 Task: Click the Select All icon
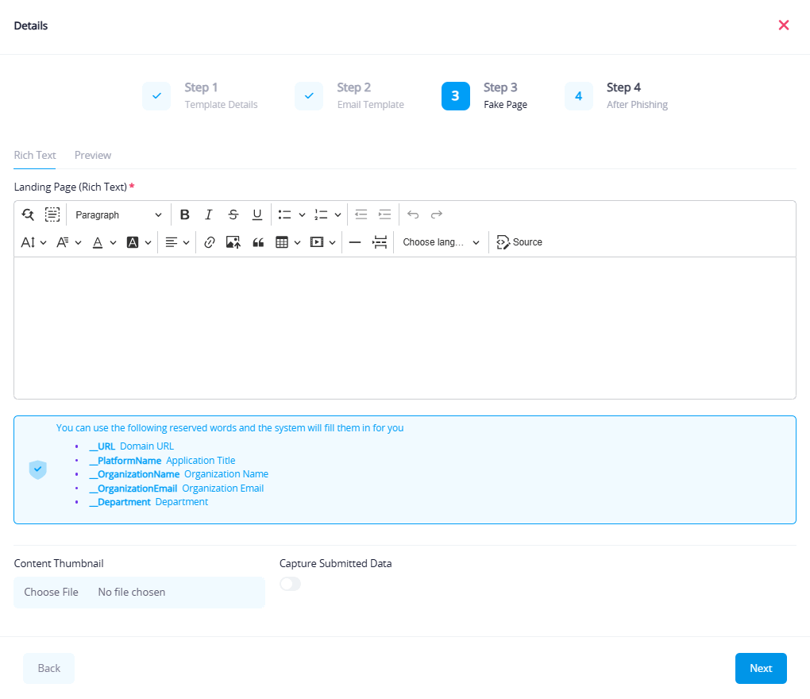(x=52, y=214)
